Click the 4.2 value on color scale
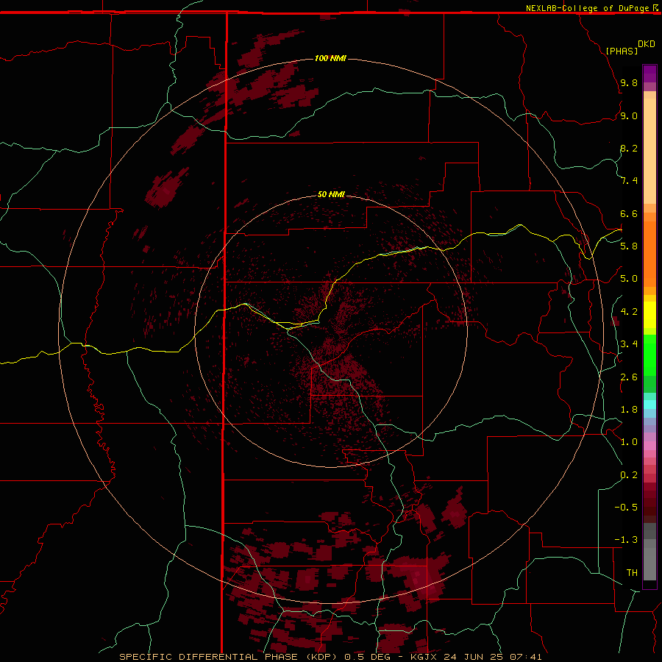This screenshot has width=662, height=662. point(629,312)
